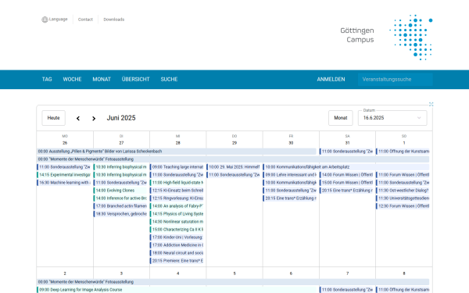Image resolution: width=469 pixels, height=293 pixels.
Task: Open 10:00 29. Mai 2025: Himmelf event
Action: pos(233,167)
